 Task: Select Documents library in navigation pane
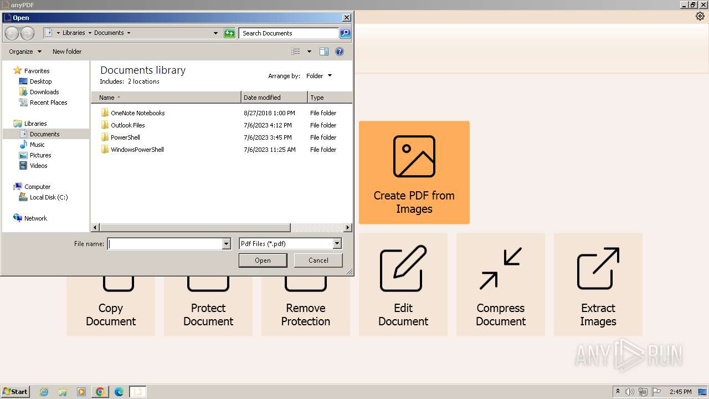click(44, 134)
